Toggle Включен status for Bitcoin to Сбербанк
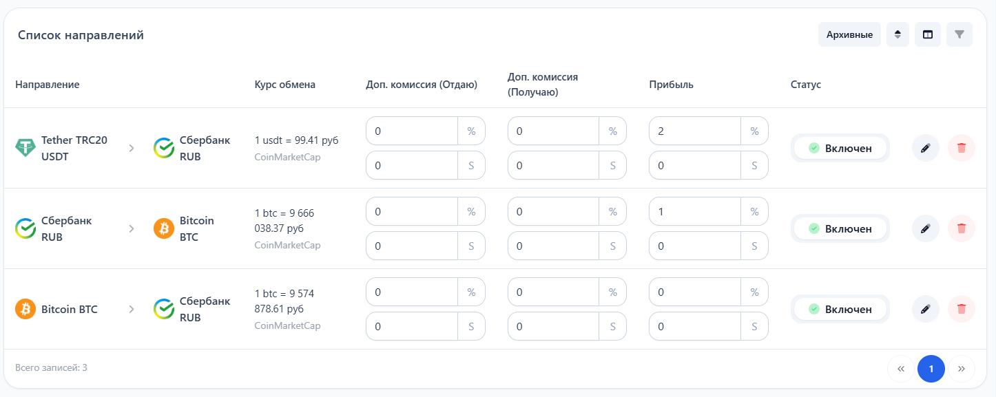This screenshot has width=996, height=397. point(840,309)
